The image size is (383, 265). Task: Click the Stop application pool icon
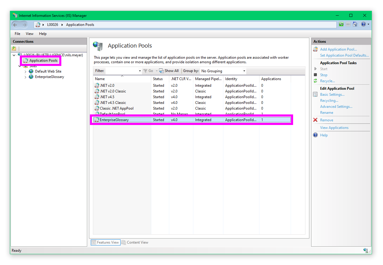pos(315,75)
